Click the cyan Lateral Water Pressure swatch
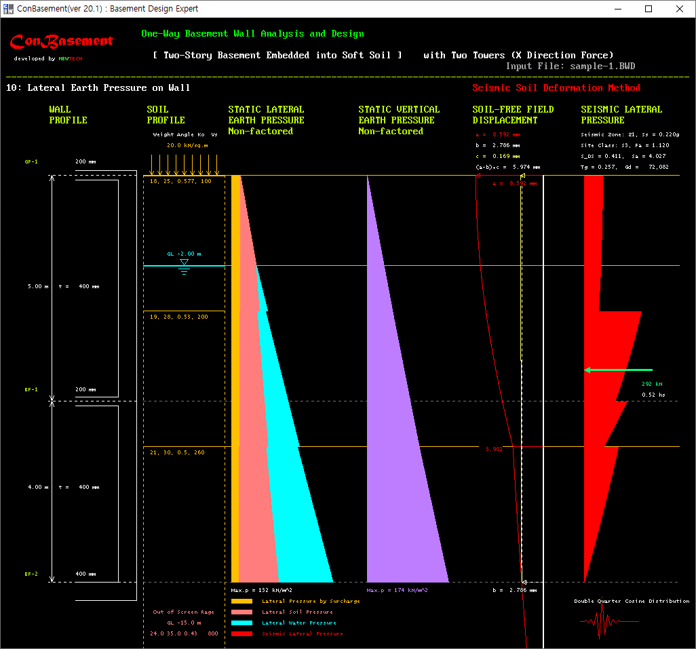The height and width of the screenshot is (649, 696). (241, 623)
